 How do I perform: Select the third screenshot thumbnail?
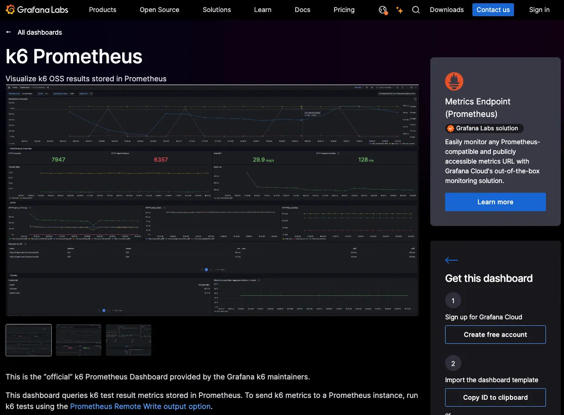pyautogui.click(x=129, y=340)
